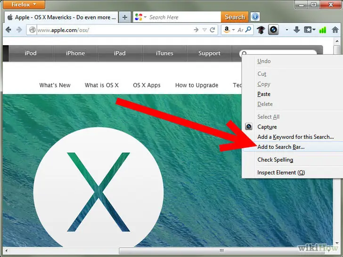Click the magnifier in Amazon search box
This screenshot has height=257, width=343.
248,30
